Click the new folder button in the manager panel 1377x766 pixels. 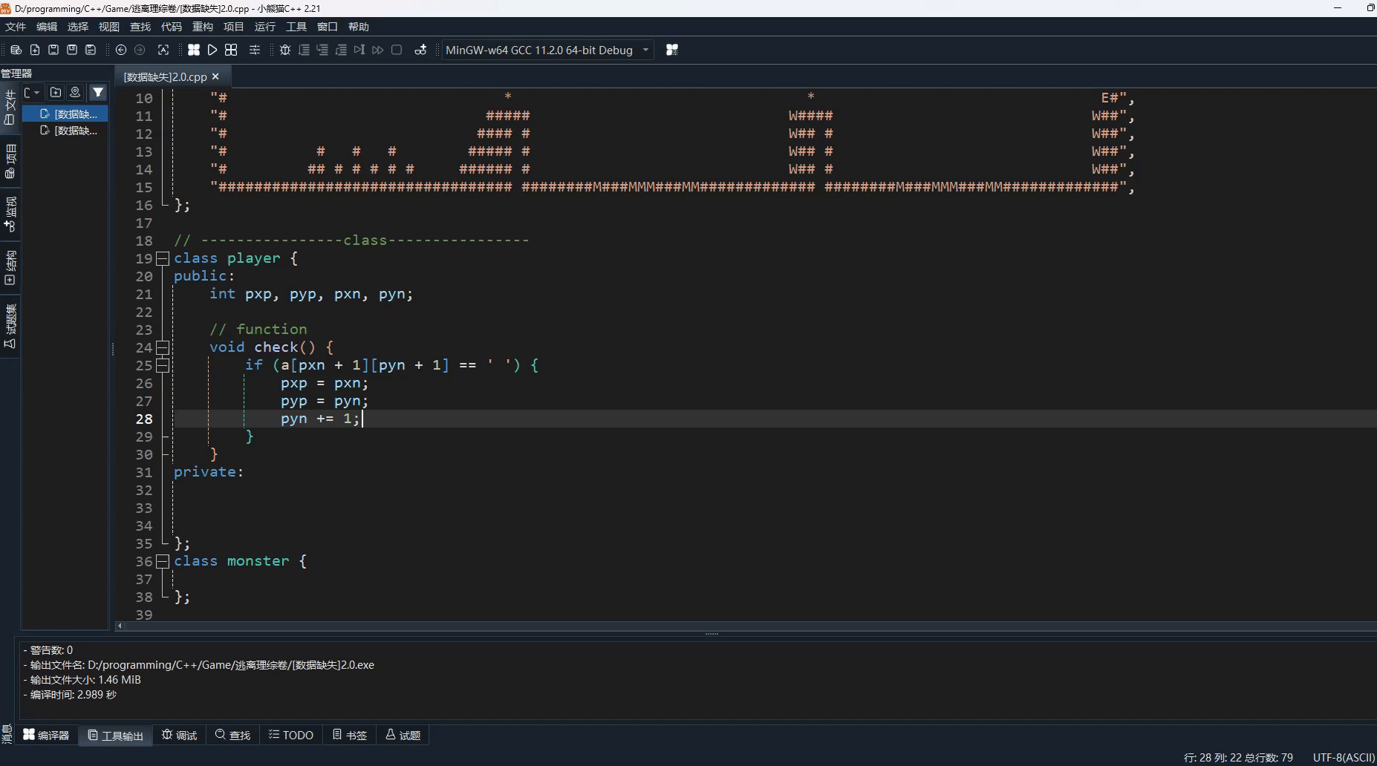(x=56, y=92)
